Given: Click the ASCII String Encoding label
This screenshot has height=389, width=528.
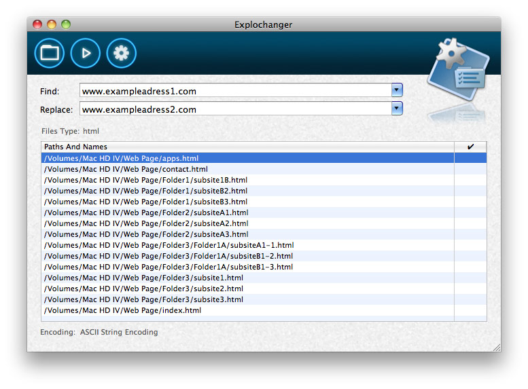Looking at the screenshot, I should (x=119, y=332).
